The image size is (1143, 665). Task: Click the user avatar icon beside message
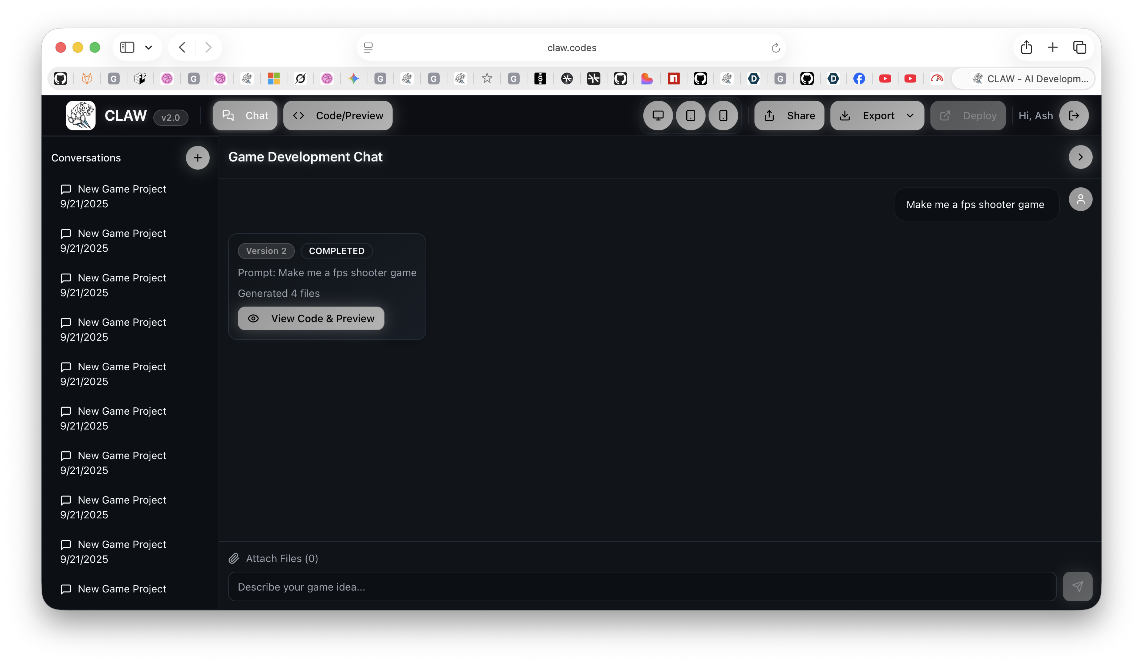tap(1080, 200)
